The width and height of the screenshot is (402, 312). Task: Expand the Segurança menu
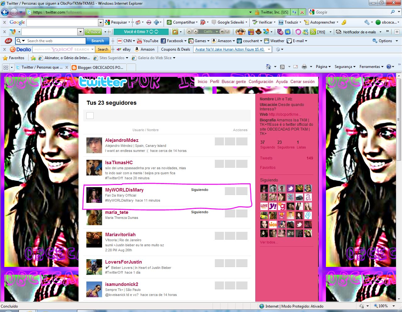tap(345, 67)
